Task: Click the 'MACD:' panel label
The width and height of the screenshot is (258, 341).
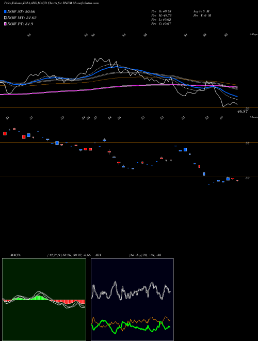Action: pyautogui.click(x=15, y=255)
